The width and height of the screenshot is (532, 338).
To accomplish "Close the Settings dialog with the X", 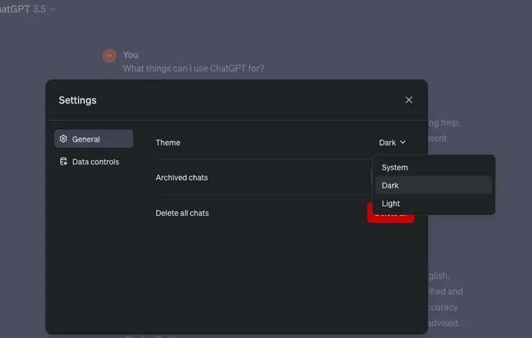I will pos(408,100).
